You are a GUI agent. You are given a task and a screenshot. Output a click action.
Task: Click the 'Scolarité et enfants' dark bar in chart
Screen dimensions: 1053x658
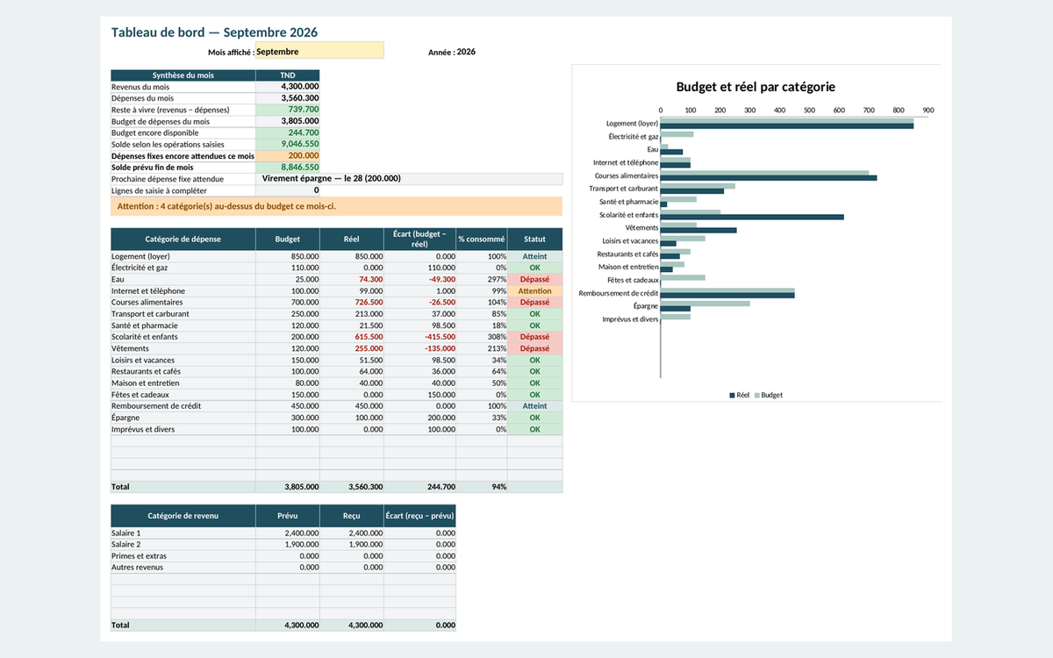tap(752, 217)
